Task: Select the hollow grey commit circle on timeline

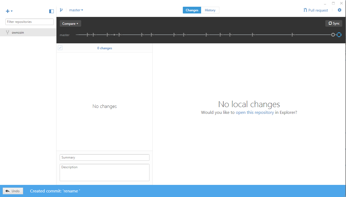Action: click(x=333, y=35)
